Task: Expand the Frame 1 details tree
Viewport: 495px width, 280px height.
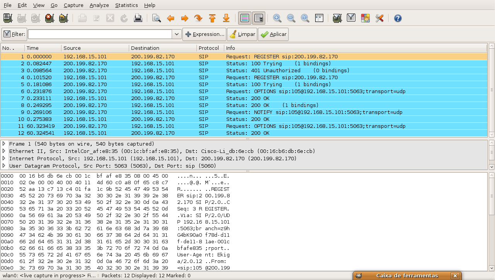Action: click(x=4, y=144)
